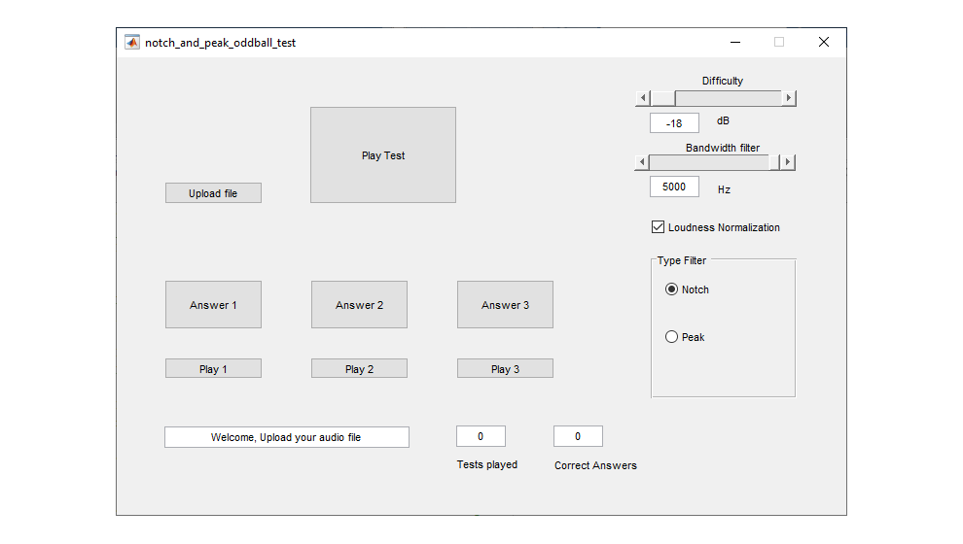Click the Tests played counter field
The image size is (963, 544).
(x=481, y=436)
